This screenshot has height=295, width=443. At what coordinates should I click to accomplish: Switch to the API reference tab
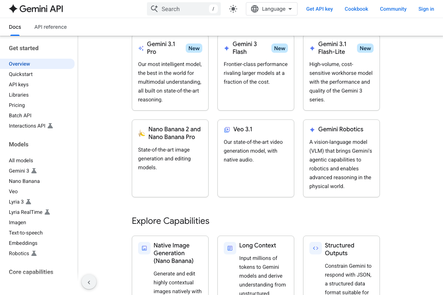coord(51,27)
